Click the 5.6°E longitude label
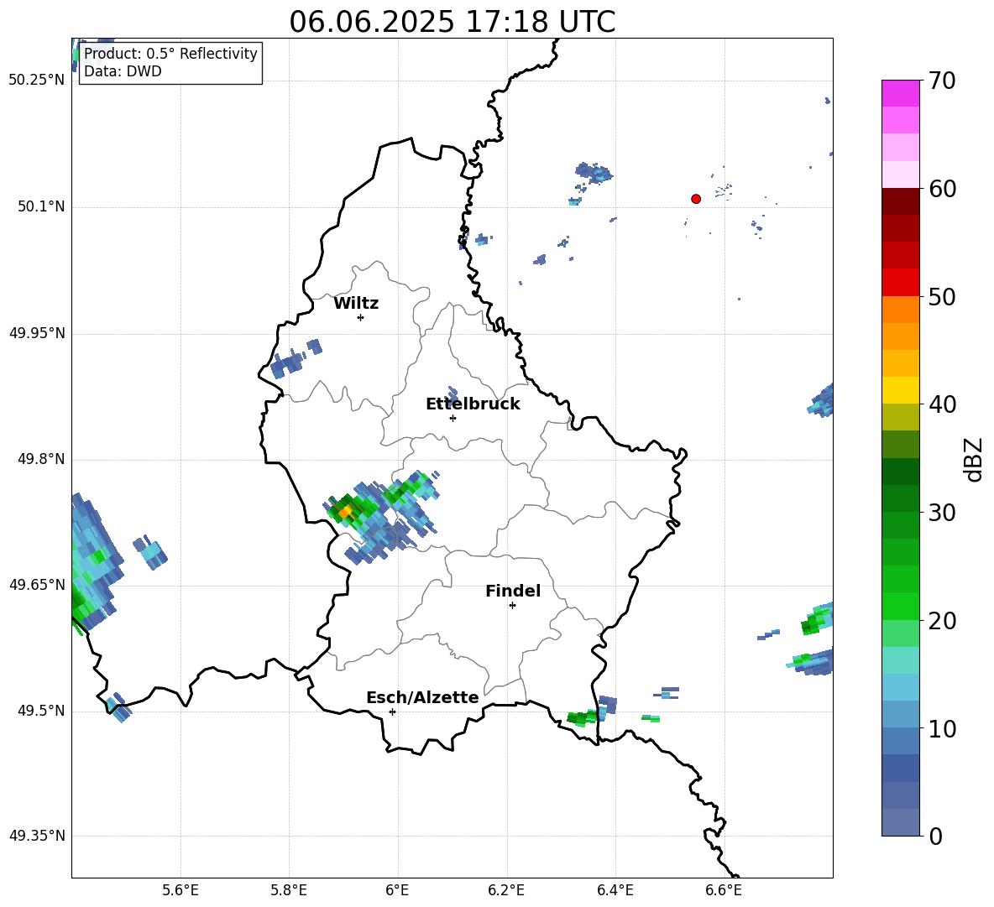 click(180, 890)
